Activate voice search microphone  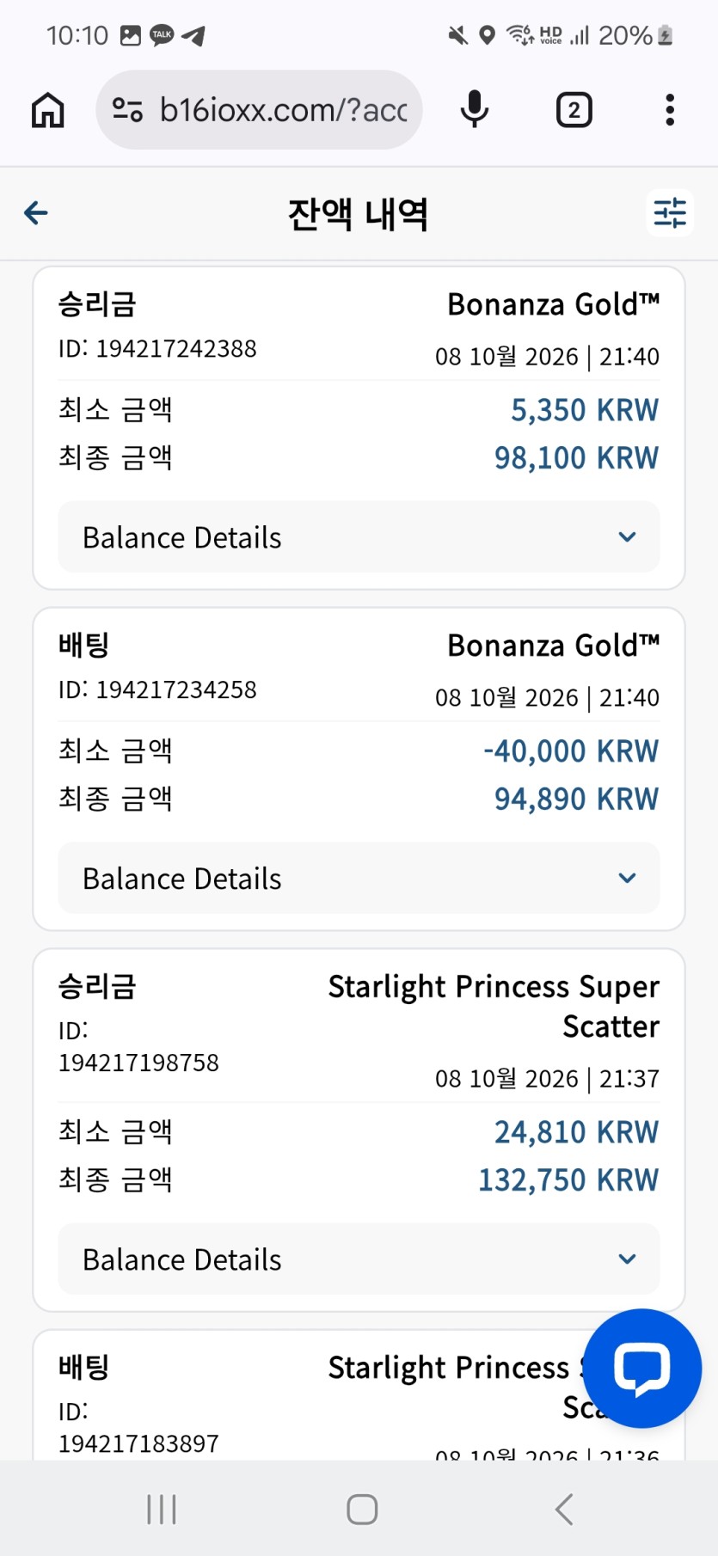[x=475, y=110]
